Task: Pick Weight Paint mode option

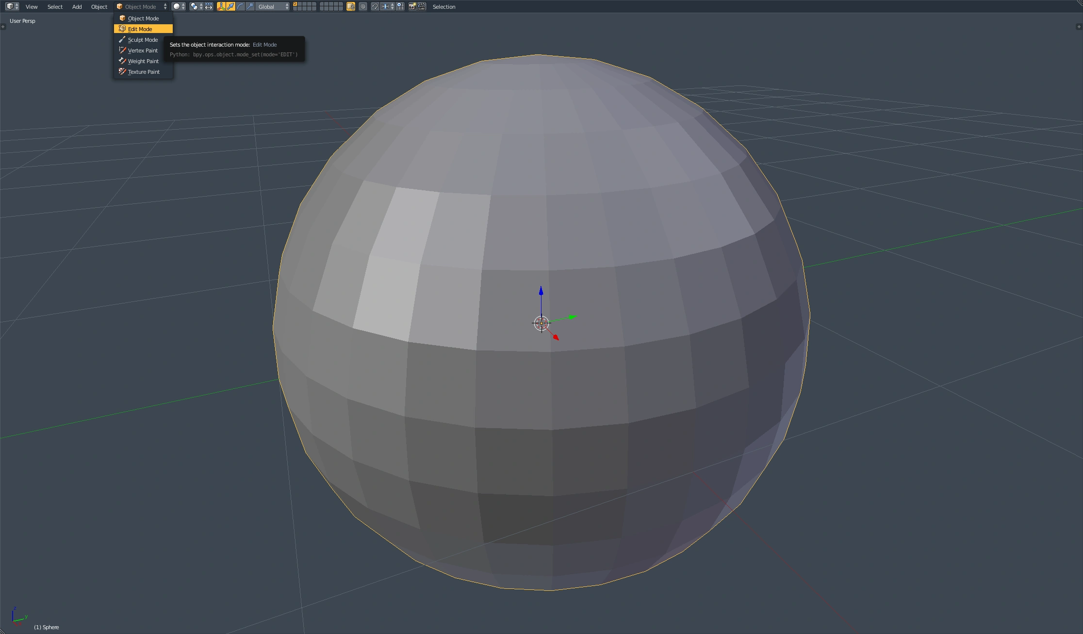Action: click(143, 61)
